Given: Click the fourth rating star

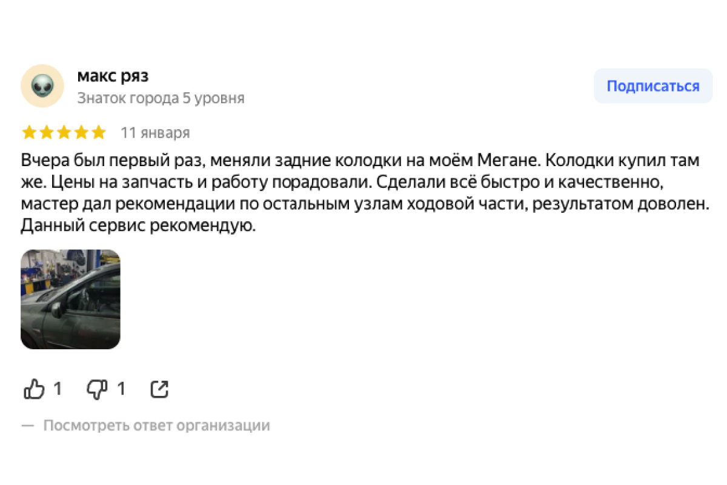Looking at the screenshot, I should 81,133.
